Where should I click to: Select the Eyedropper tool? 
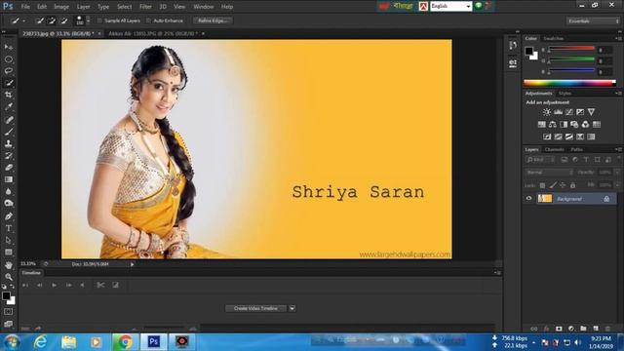click(x=9, y=107)
